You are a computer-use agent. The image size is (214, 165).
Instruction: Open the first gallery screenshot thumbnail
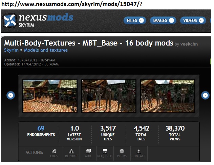pos(50,96)
